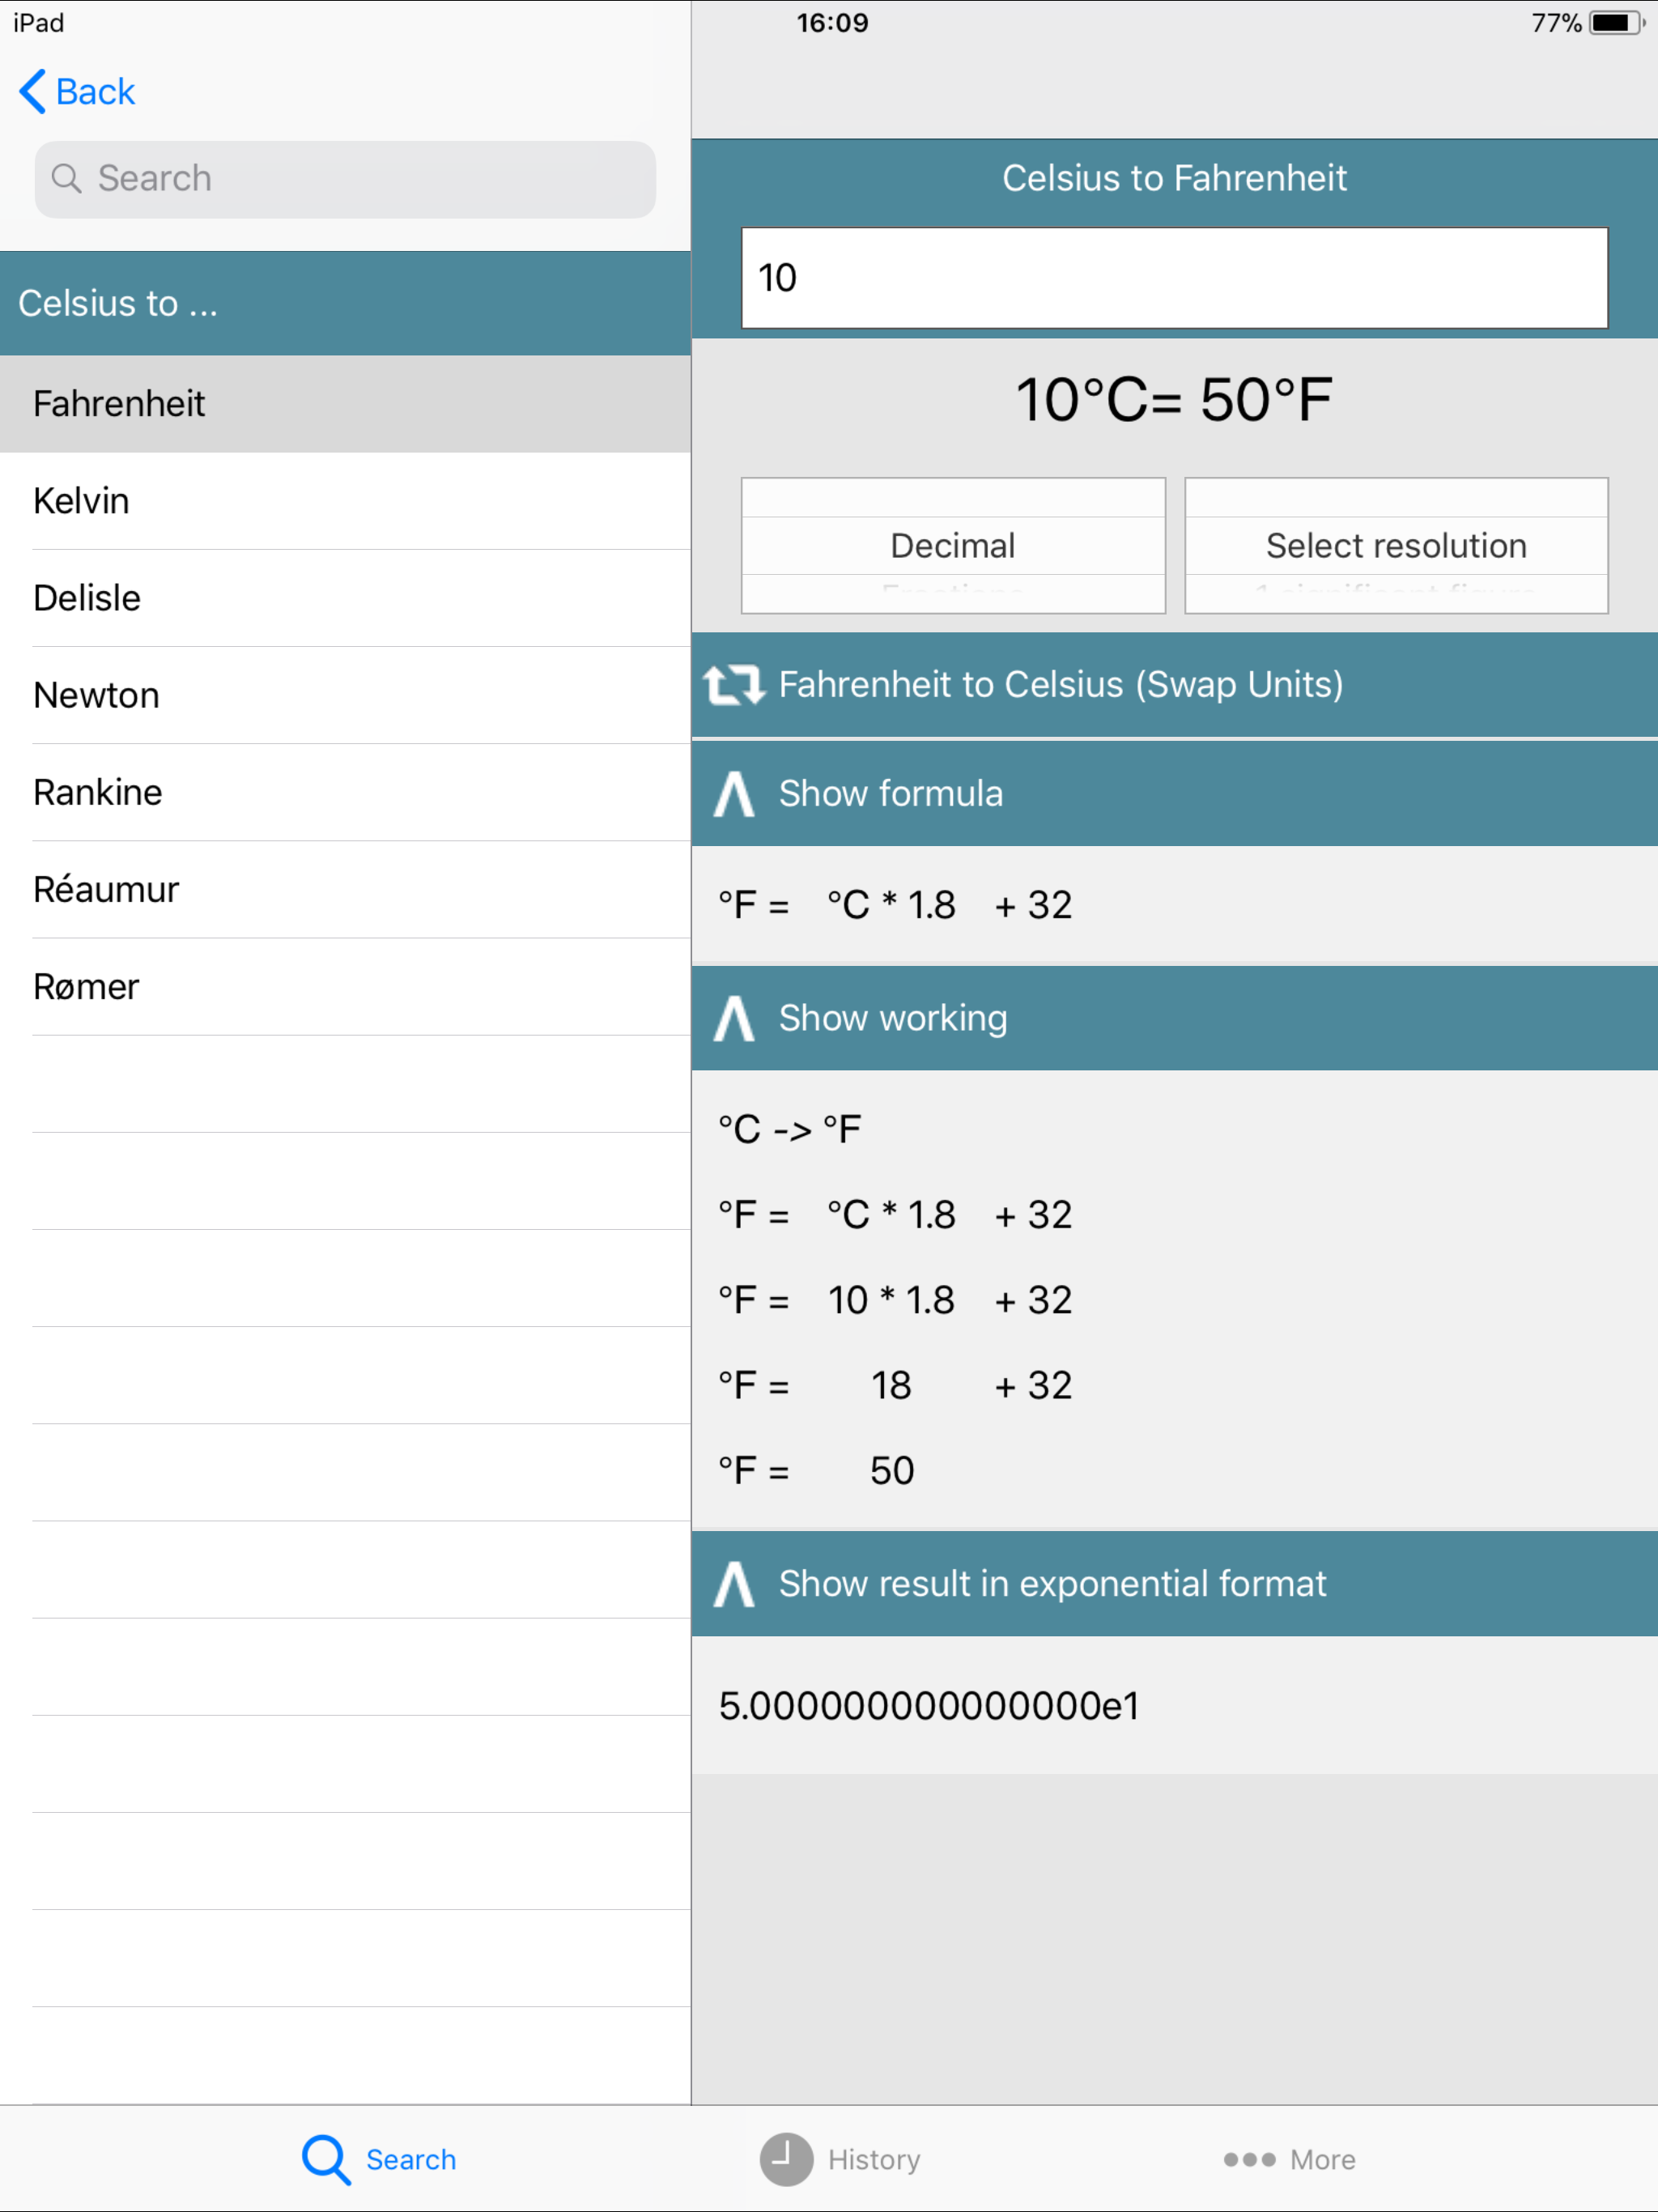
Task: Open the Decimal format picker
Action: tap(952, 546)
